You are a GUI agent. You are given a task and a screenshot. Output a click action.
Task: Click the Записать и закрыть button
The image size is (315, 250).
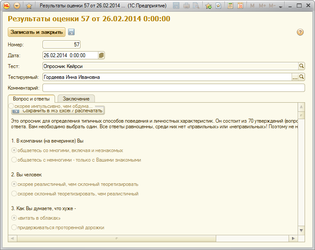pyautogui.click(x=36, y=32)
